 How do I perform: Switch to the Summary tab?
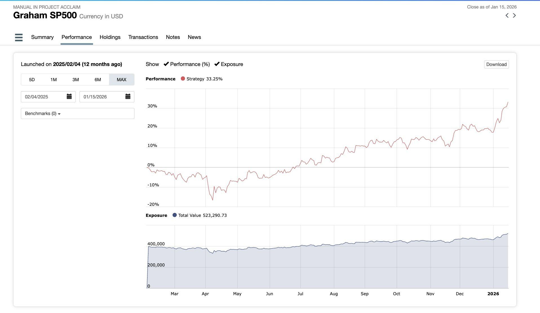42,37
